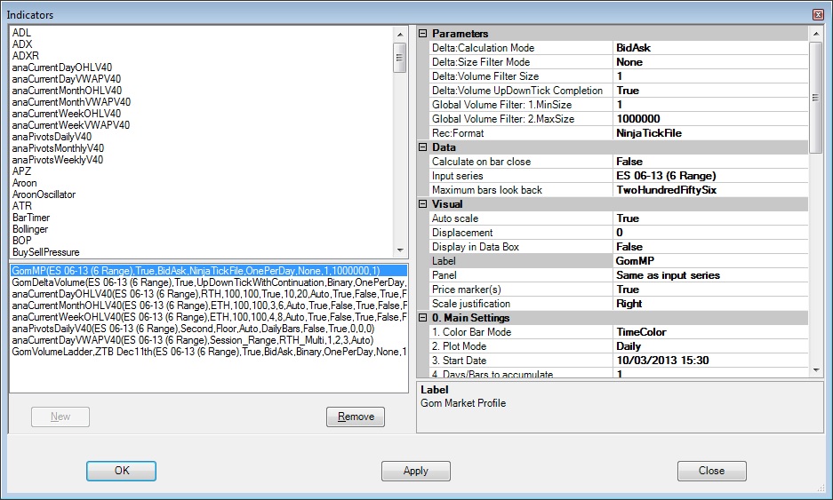This screenshot has width=833, height=500.
Task: Click the OK button
Action: [121, 471]
